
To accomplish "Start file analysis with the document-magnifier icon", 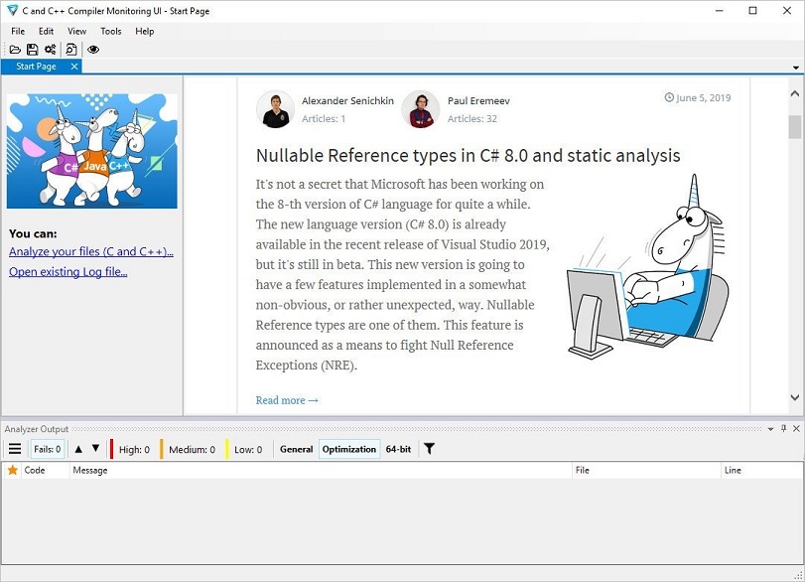I will click(69, 48).
